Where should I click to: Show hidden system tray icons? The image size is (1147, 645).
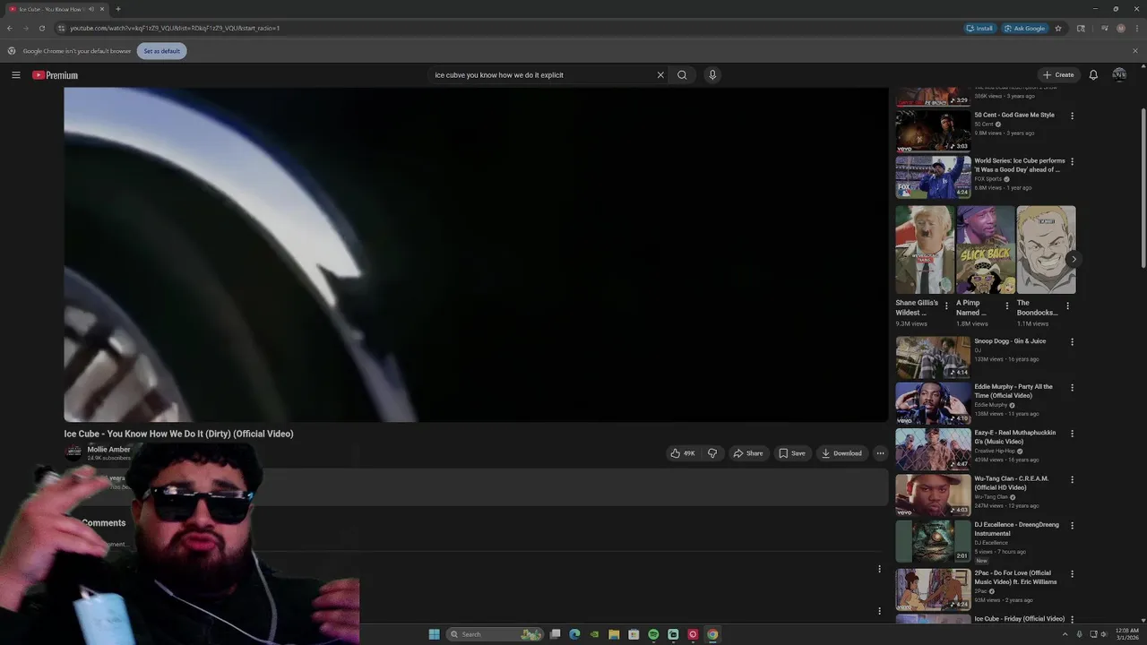pyautogui.click(x=1066, y=634)
